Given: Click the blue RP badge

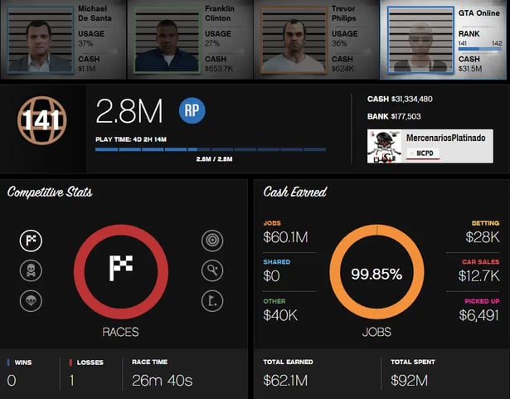Looking at the screenshot, I should 192,110.
